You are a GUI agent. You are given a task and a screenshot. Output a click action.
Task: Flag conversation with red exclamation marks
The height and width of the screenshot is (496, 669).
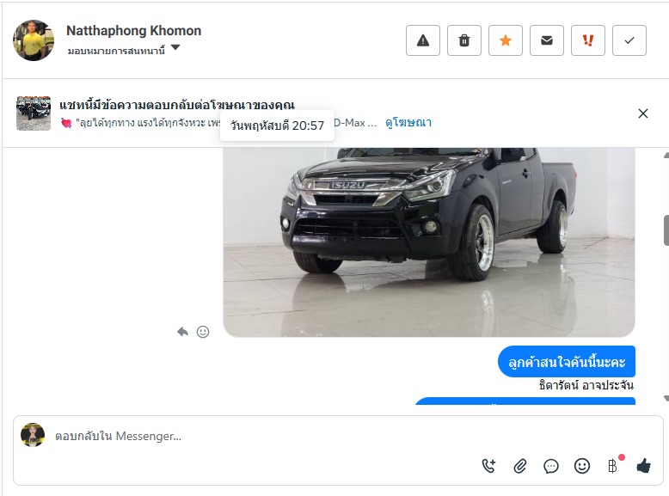coord(588,40)
